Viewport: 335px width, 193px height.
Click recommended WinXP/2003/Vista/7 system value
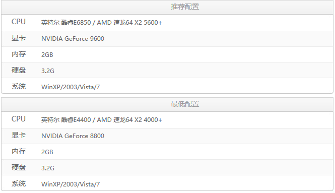(x=71, y=87)
